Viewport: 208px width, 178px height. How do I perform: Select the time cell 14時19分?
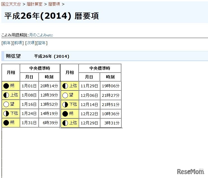point(49,114)
